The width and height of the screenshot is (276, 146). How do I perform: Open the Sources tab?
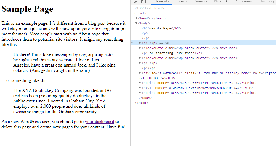(x=201, y=1)
